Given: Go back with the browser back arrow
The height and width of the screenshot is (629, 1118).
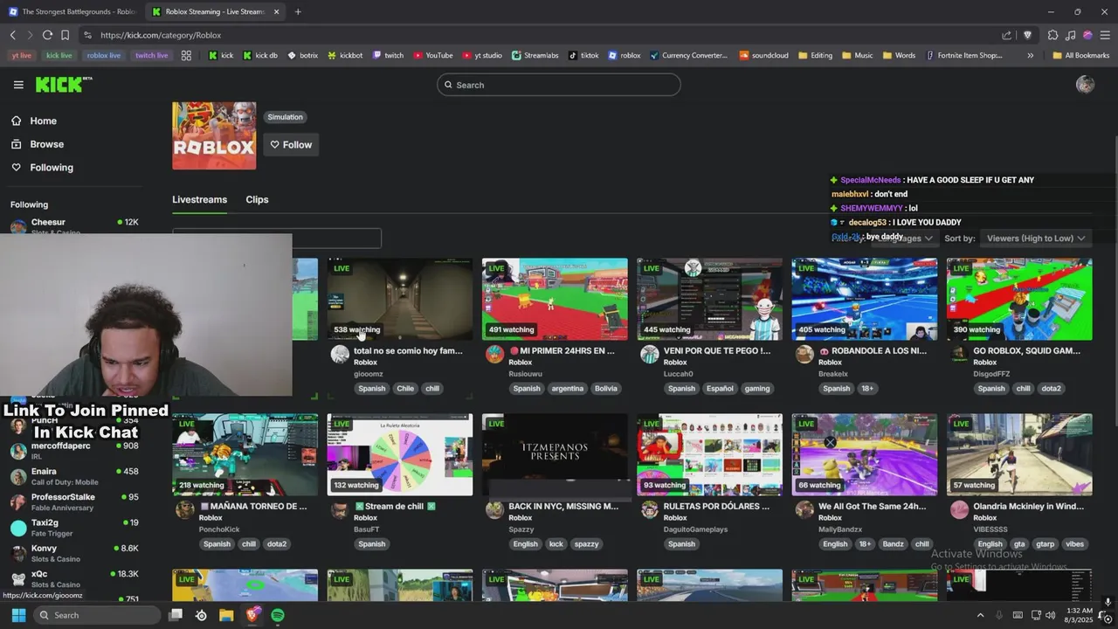Looking at the screenshot, I should [x=13, y=35].
